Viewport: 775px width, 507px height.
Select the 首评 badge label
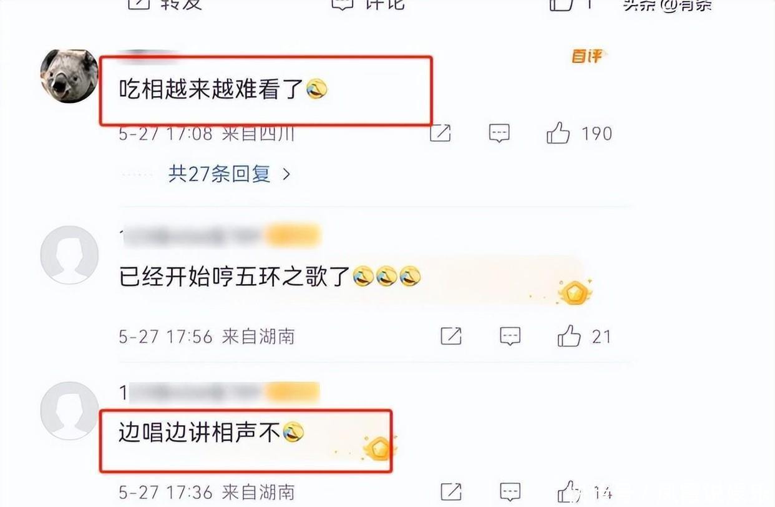(x=587, y=56)
